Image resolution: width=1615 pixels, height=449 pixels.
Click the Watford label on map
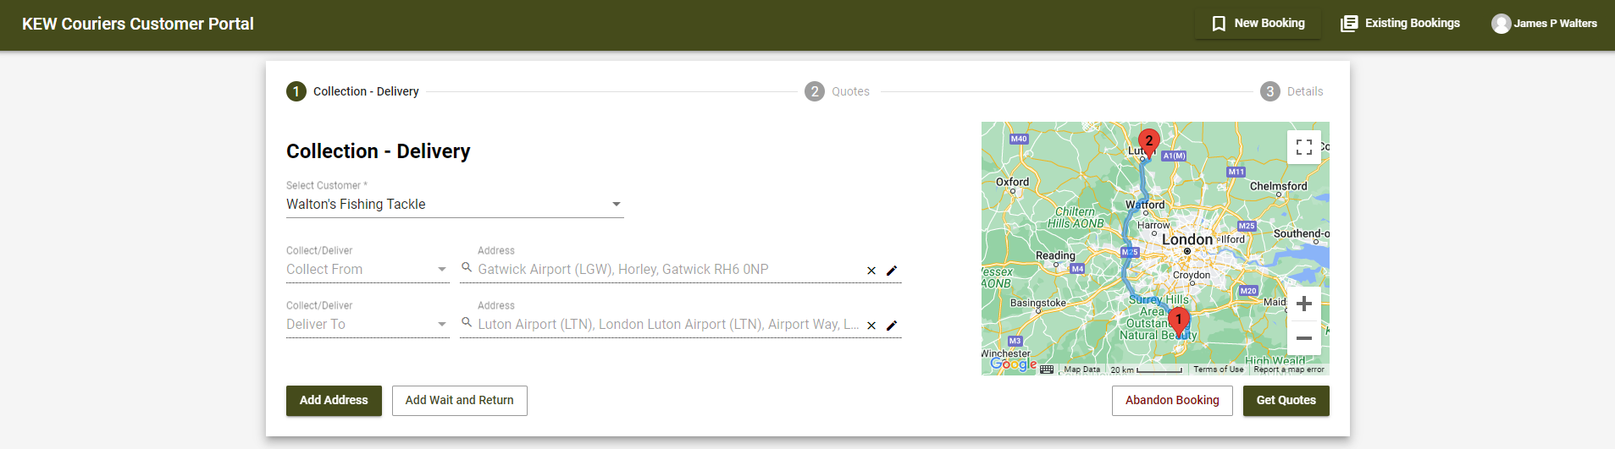pos(1145,205)
